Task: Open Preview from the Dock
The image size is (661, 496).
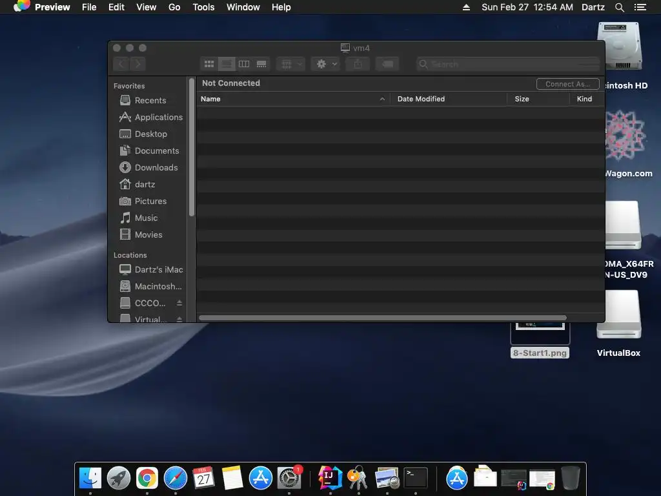Action: coord(387,478)
